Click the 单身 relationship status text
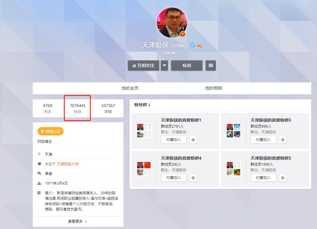 (x=49, y=174)
